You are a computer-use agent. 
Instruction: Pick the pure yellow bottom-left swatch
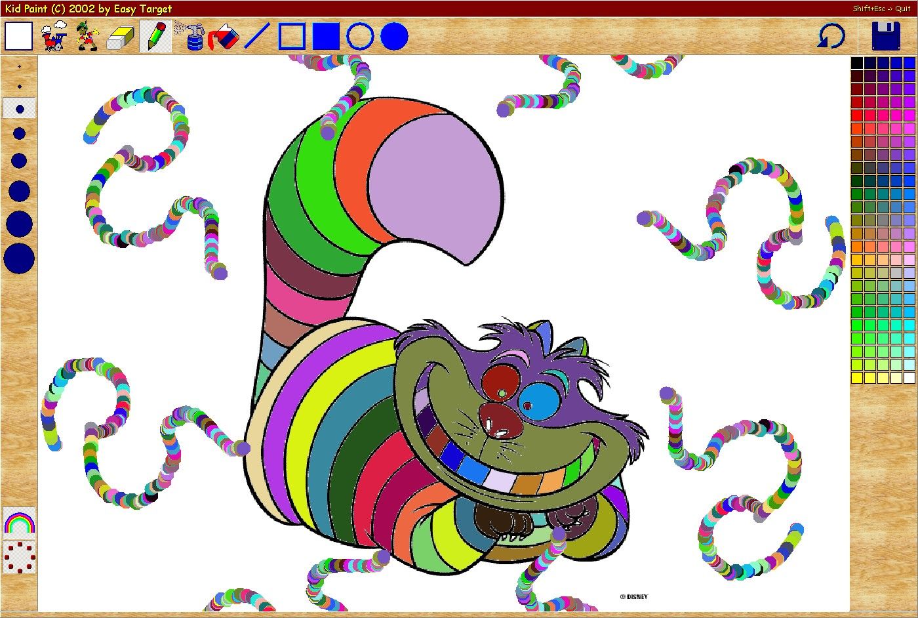tap(857, 378)
